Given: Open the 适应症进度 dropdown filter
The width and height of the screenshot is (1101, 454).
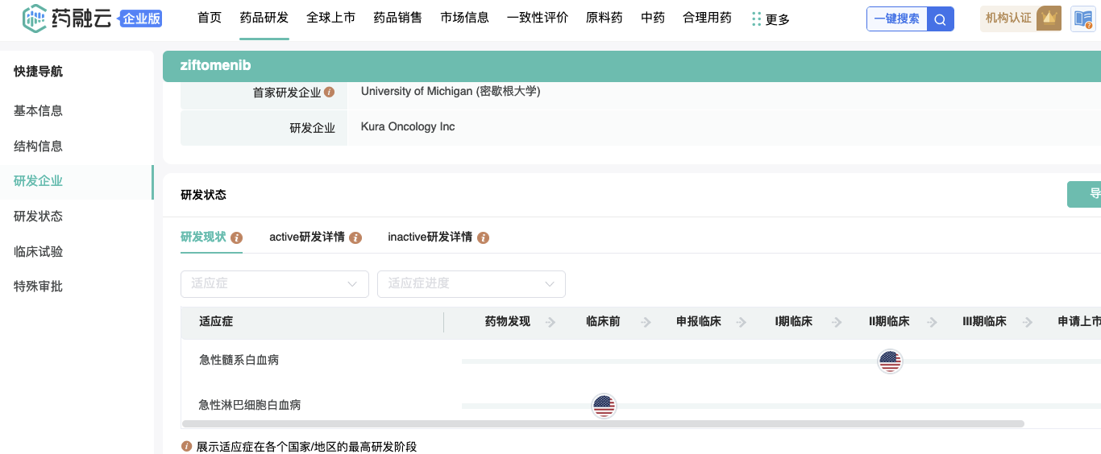Looking at the screenshot, I should click(471, 284).
